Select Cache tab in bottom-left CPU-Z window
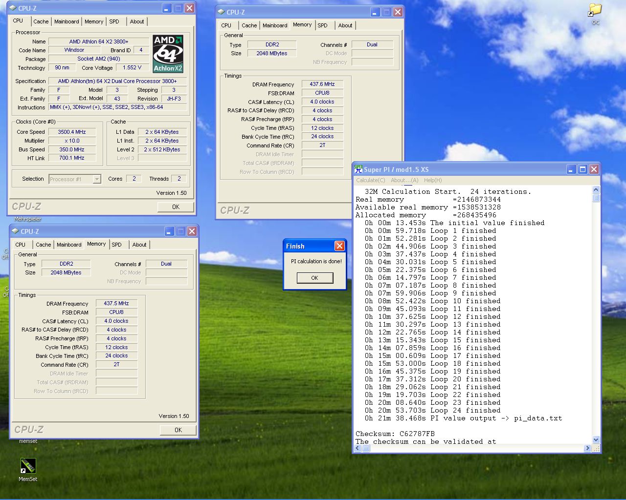This screenshot has width=626, height=500. [x=44, y=245]
